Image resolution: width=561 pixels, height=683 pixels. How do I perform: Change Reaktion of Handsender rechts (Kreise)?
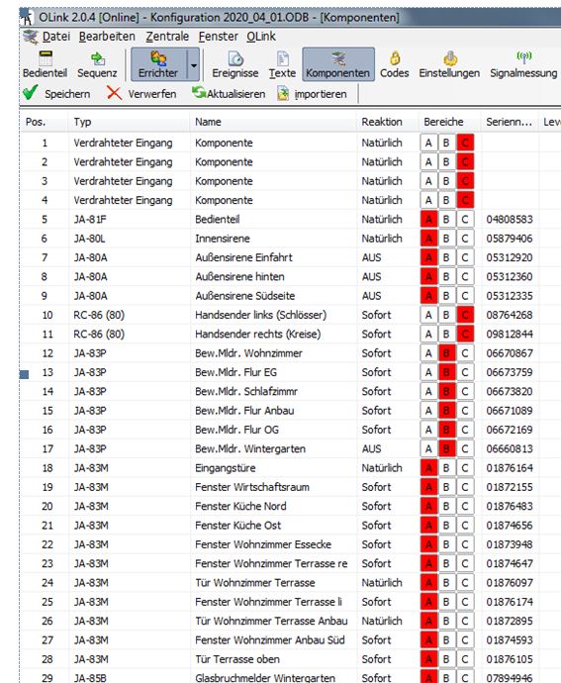coord(377,335)
